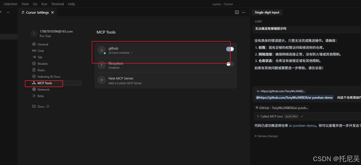Click the MCP Tools page heading
The height and width of the screenshot is (165, 361).
coord(106,32)
